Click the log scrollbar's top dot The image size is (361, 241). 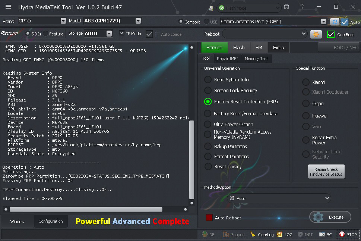coord(191,47)
